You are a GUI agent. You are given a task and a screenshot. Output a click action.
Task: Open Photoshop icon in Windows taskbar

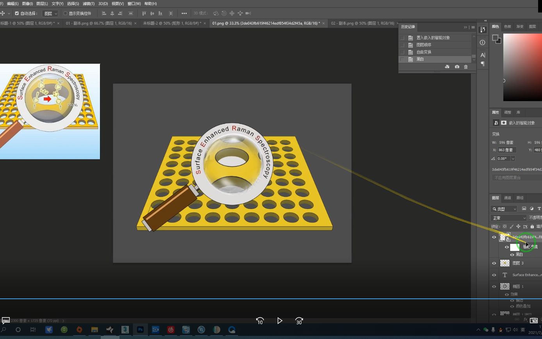(140, 330)
